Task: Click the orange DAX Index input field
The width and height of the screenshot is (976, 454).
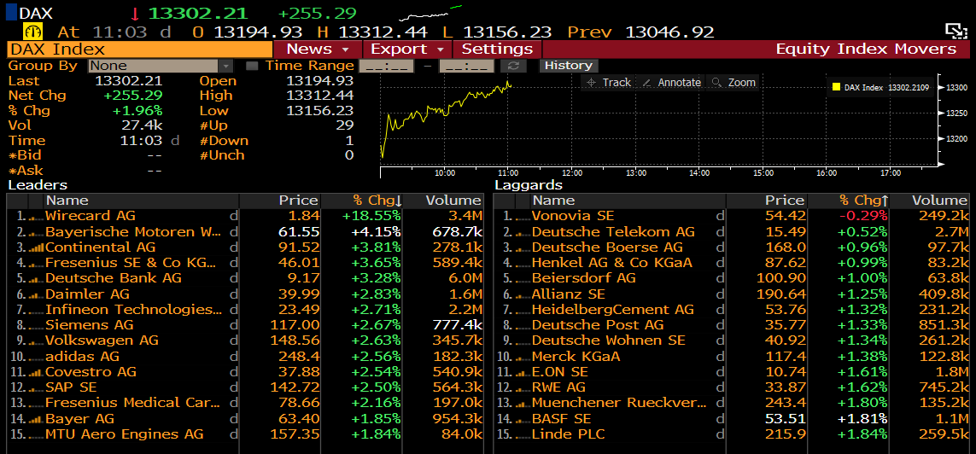Action: point(139,49)
